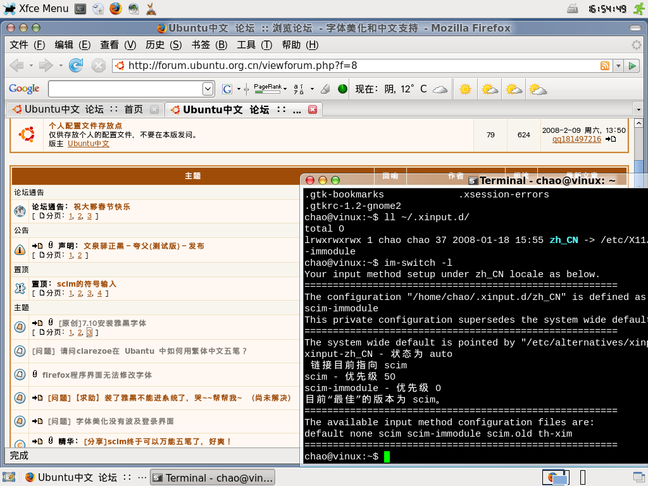This screenshot has width=648, height=486.
Task: Click the globe icon beside 论坛通告 topic
Action: [20, 211]
